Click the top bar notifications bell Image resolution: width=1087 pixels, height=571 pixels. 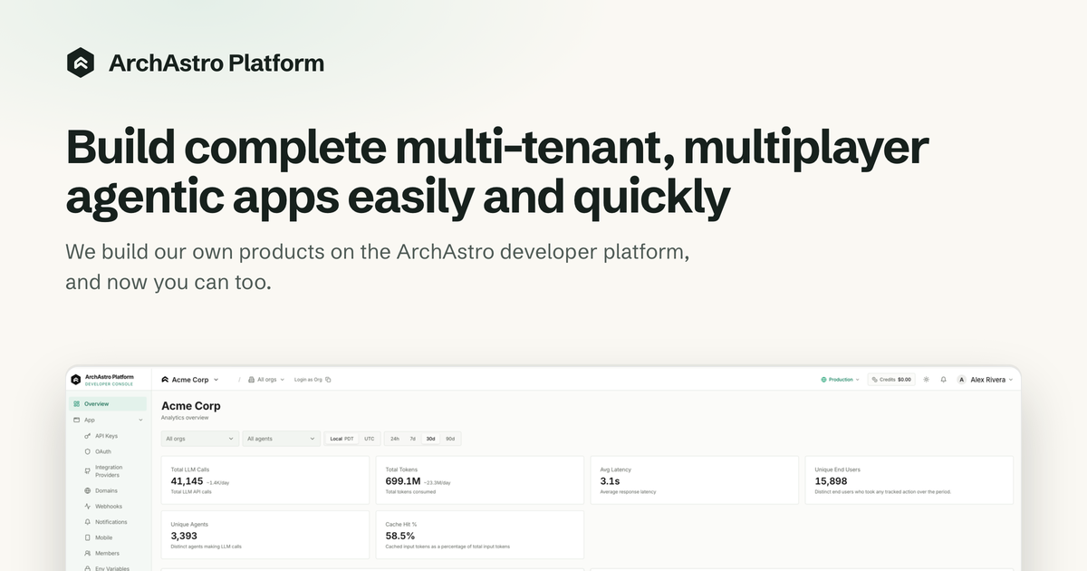[943, 380]
